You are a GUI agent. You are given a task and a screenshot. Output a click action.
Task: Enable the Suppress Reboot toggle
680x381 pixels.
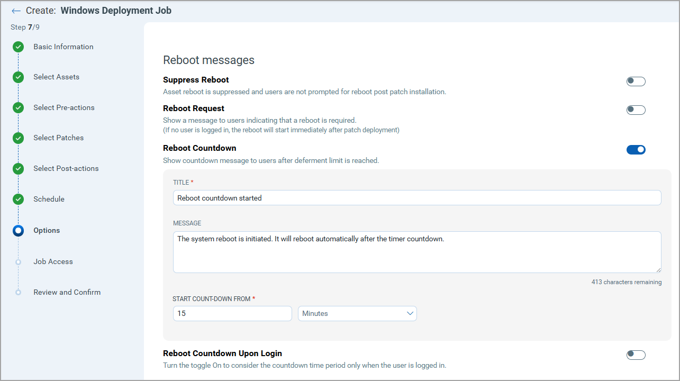(x=636, y=81)
